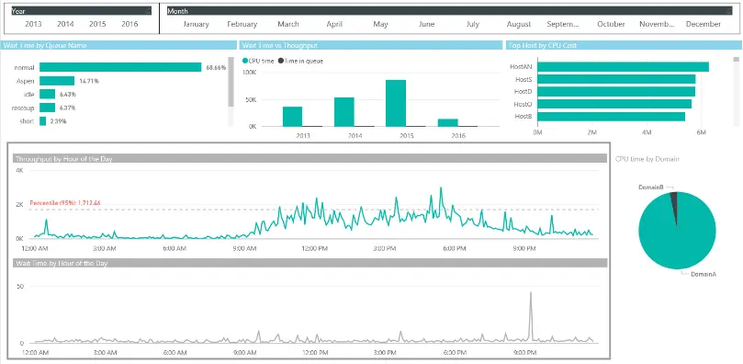This screenshot has height=364, width=743.
Task: Select August in the Month slicer
Action: pyautogui.click(x=519, y=24)
